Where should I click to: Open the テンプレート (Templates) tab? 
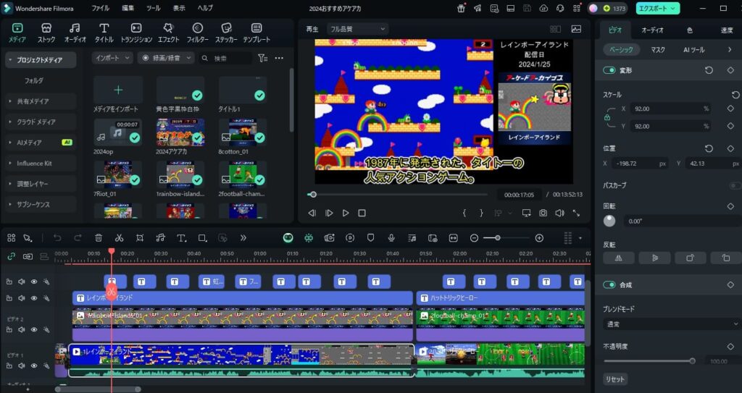(x=257, y=33)
